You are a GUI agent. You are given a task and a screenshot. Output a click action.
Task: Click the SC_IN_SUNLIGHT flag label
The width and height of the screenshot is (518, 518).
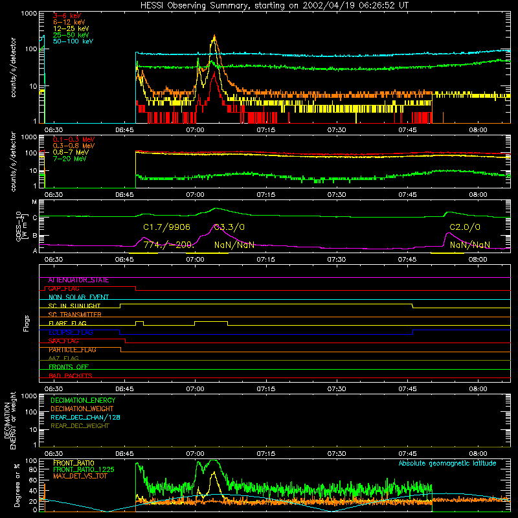click(74, 306)
